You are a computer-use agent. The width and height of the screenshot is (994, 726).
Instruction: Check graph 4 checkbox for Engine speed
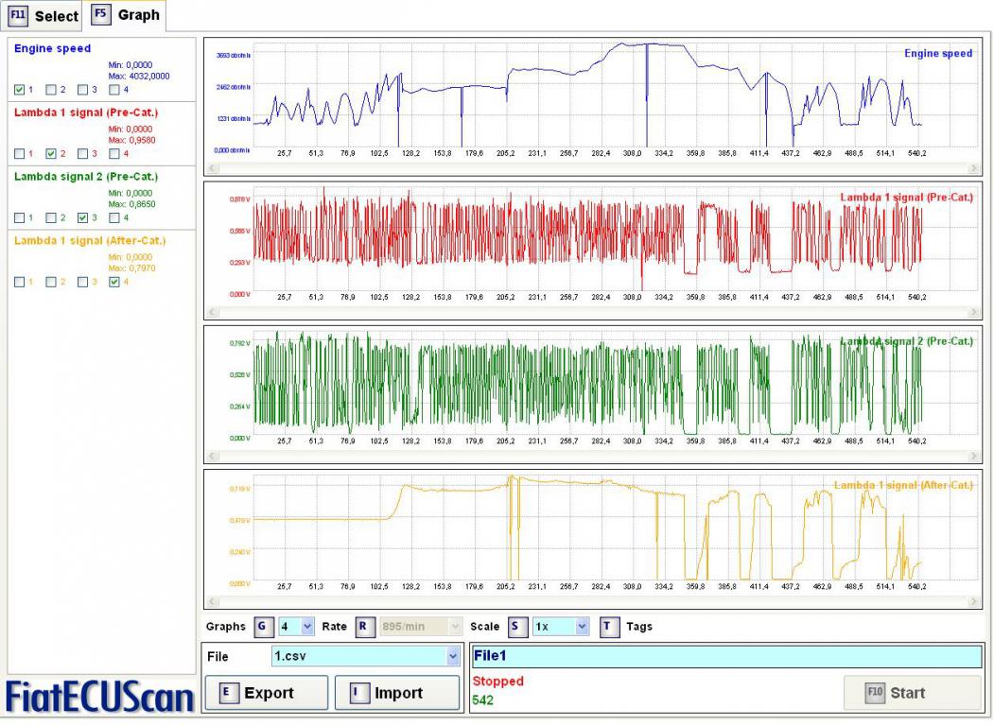[114, 90]
